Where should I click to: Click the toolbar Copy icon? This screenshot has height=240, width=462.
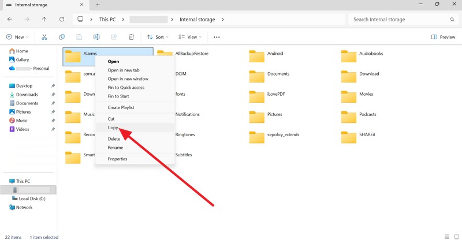pyautogui.click(x=62, y=37)
